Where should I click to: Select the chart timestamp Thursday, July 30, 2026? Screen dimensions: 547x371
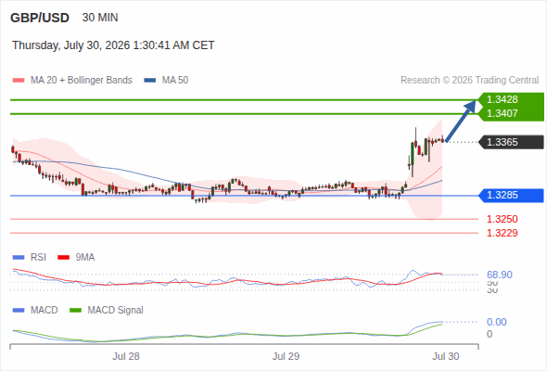coord(113,45)
